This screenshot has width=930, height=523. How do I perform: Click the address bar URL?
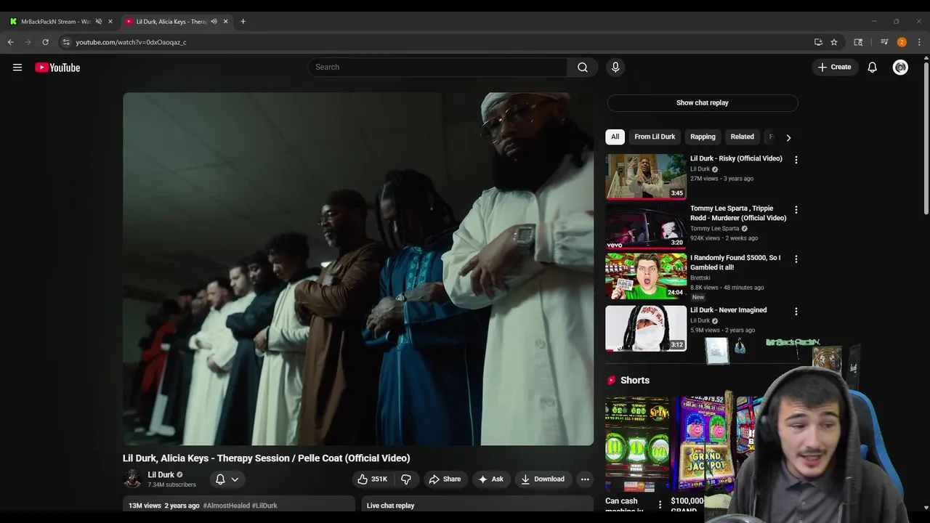(131, 42)
